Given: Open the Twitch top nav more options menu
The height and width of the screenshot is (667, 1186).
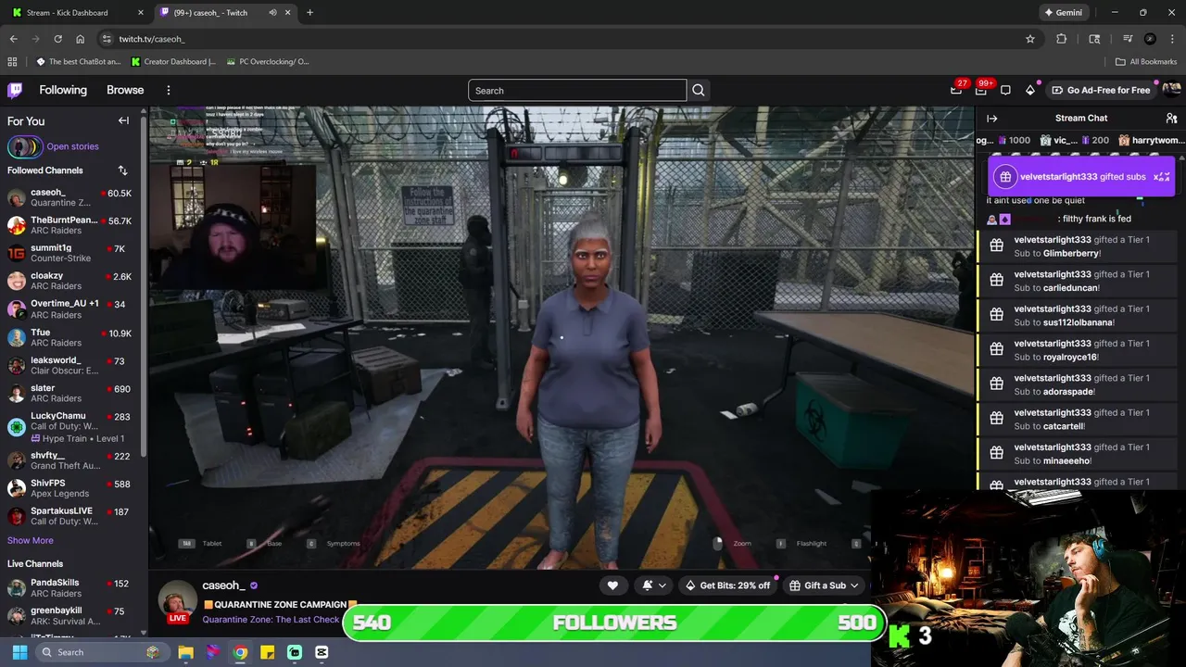Looking at the screenshot, I should point(168,90).
